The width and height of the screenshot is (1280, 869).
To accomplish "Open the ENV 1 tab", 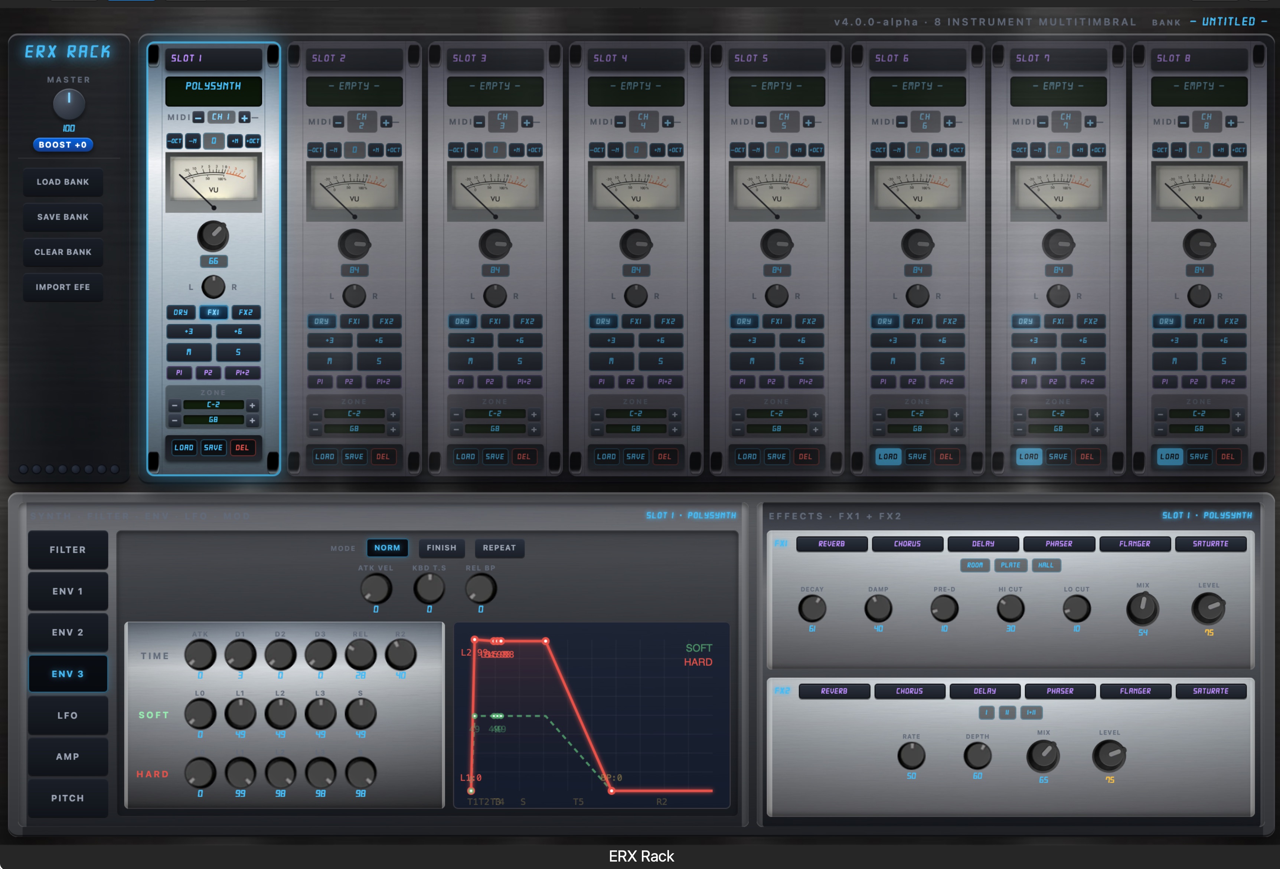I will pos(68,591).
